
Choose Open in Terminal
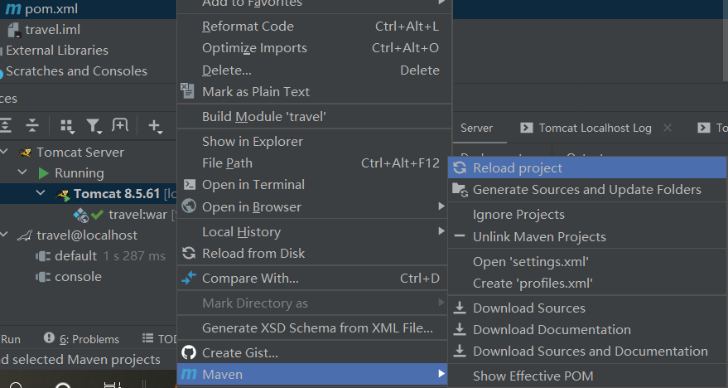click(x=312, y=185)
